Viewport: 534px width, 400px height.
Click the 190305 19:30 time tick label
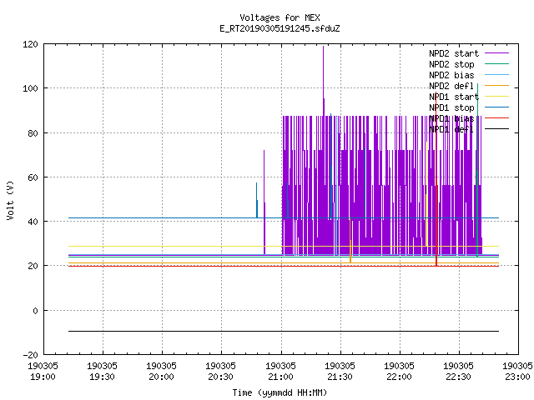[x=102, y=371]
